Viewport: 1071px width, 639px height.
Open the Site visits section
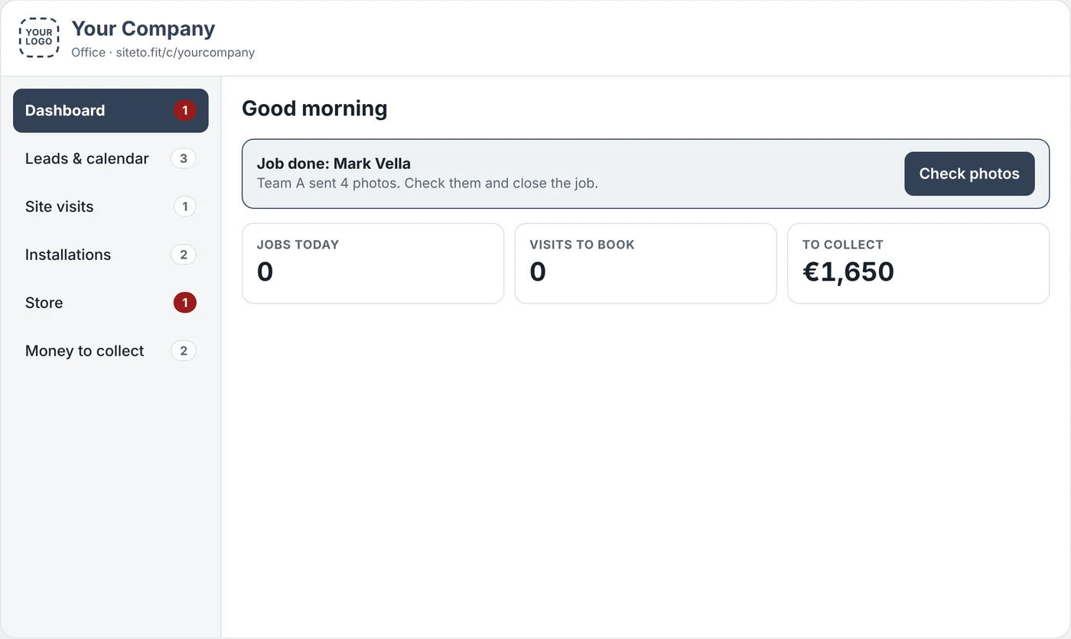pyautogui.click(x=111, y=207)
